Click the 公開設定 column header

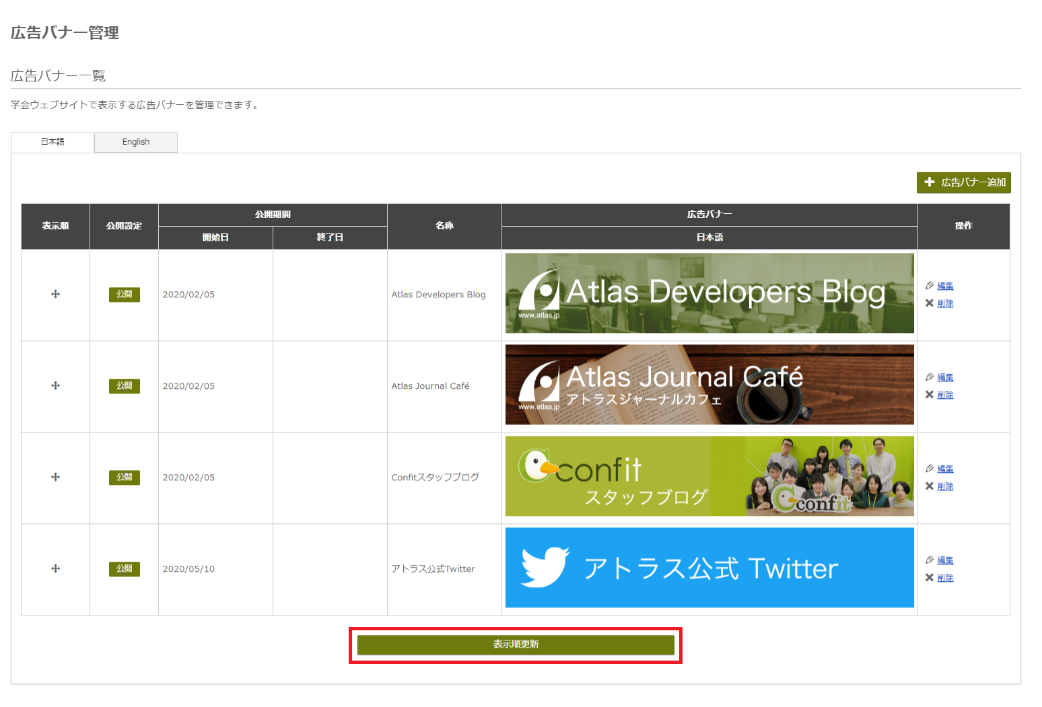click(x=124, y=226)
